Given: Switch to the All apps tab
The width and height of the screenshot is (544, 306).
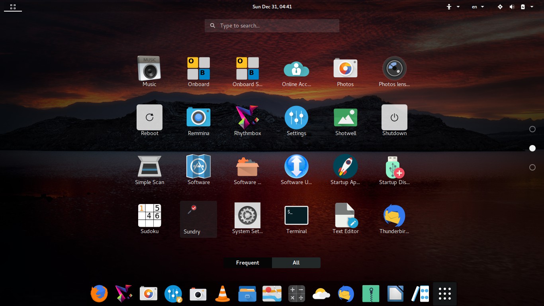Looking at the screenshot, I should pos(296,263).
